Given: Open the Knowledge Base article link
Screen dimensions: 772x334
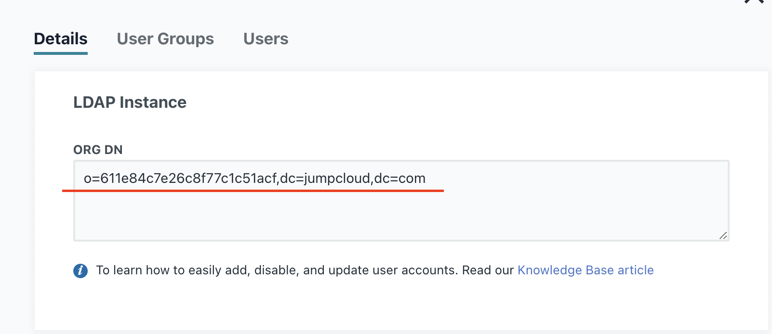Looking at the screenshot, I should point(586,270).
